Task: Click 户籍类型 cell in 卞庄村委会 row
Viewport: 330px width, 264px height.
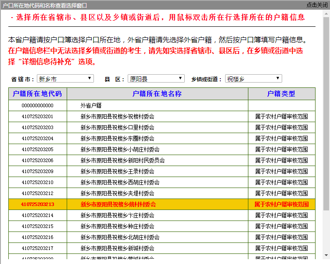Action: pyautogui.click(x=282, y=215)
